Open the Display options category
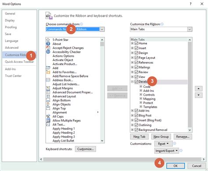This screenshot has width=208, height=171. pyautogui.click(x=10, y=20)
